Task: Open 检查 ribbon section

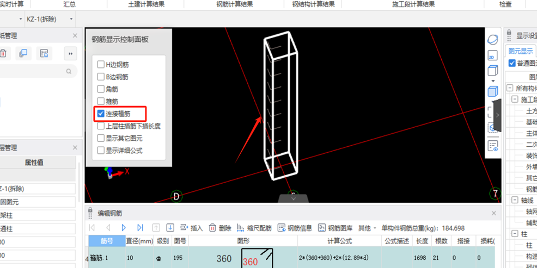Action: 505,4
